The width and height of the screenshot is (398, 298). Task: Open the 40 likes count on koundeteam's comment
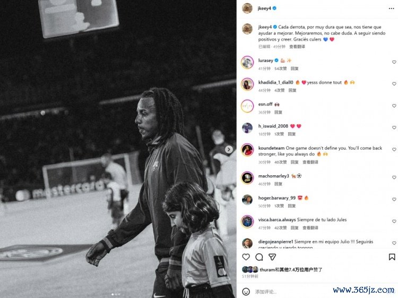pyautogui.click(x=280, y=162)
